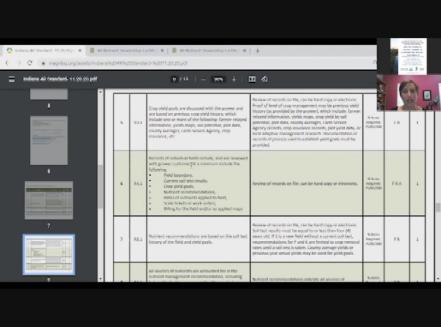The image size is (441, 327).
Task: Click the thumbnail sidebar scrollbar
Action: click(100, 184)
